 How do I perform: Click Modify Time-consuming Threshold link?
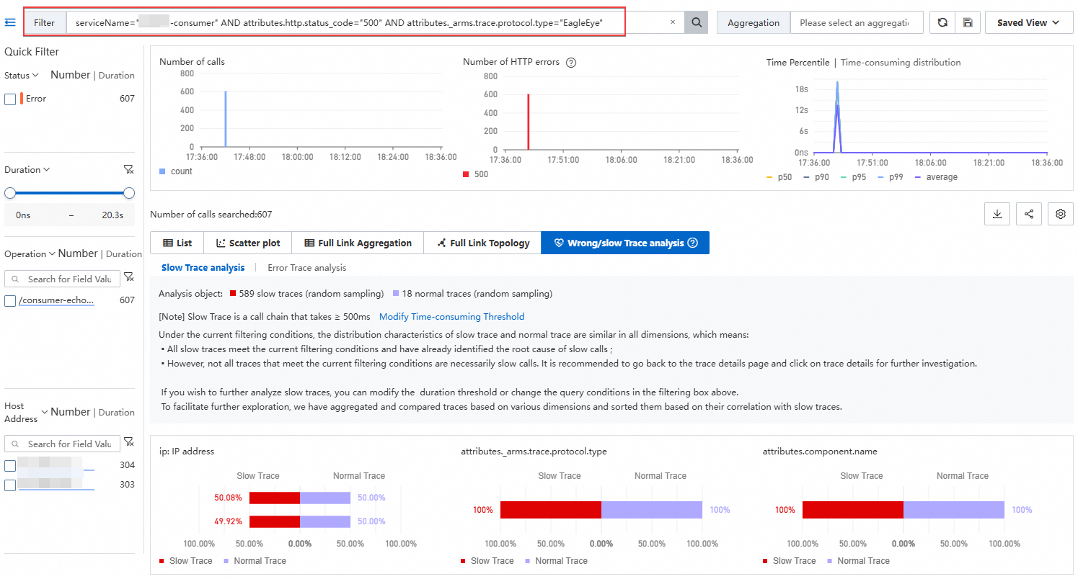(451, 317)
